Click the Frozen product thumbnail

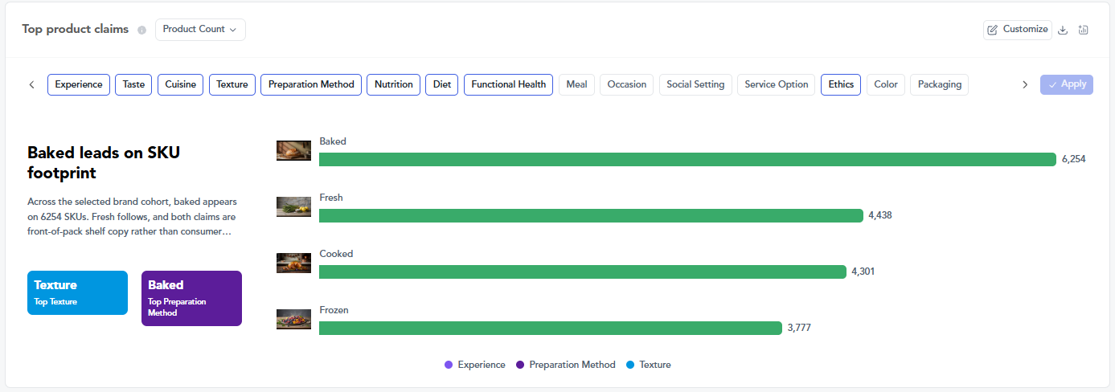pyautogui.click(x=293, y=320)
